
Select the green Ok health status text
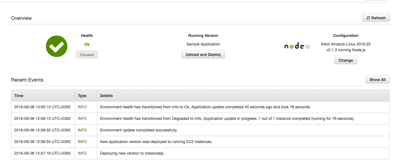tap(87, 44)
